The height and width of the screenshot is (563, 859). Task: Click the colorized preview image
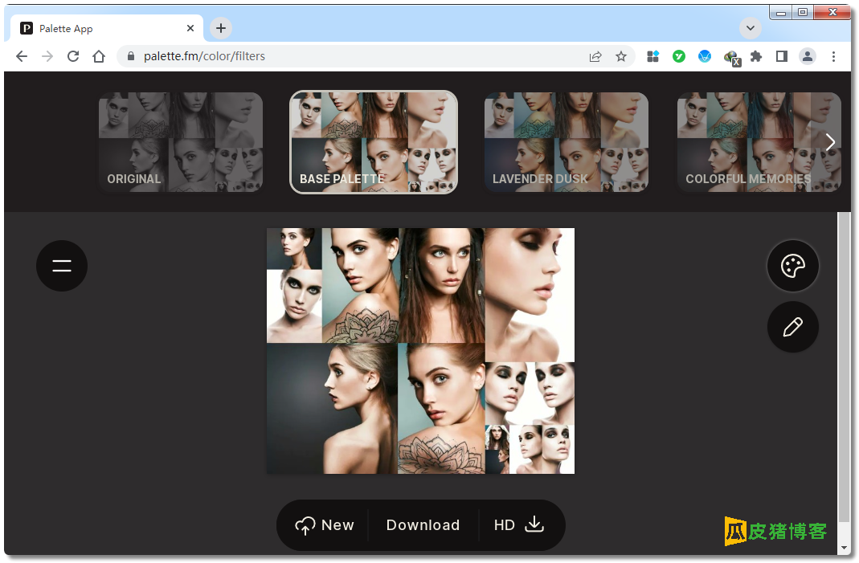(421, 351)
